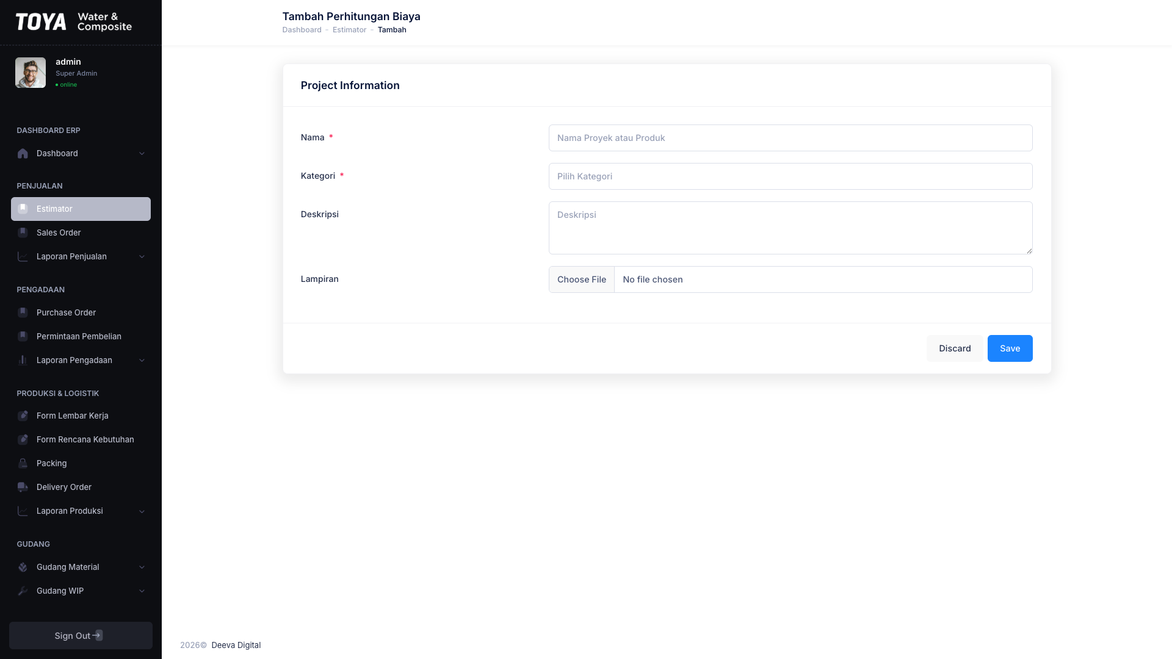
Task: Click the Discard button
Action: (955, 348)
